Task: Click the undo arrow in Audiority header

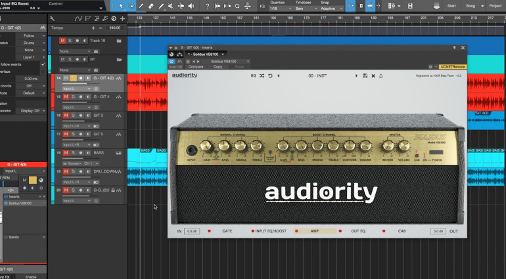Action: (x=270, y=75)
